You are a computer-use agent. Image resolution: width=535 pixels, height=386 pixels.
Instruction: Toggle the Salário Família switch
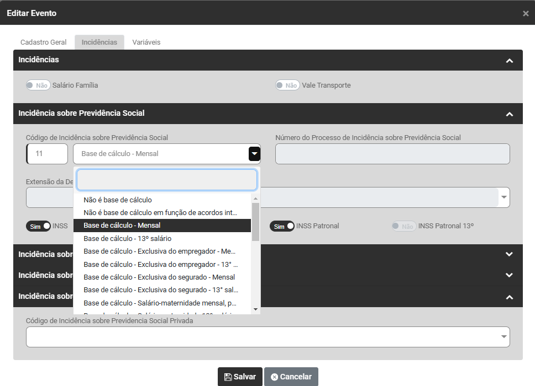click(38, 85)
